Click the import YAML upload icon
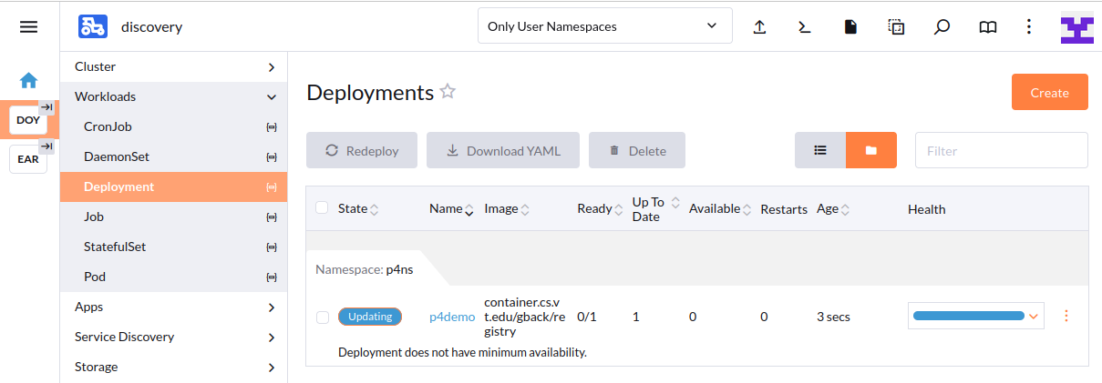The height and width of the screenshot is (383, 1102). click(759, 27)
